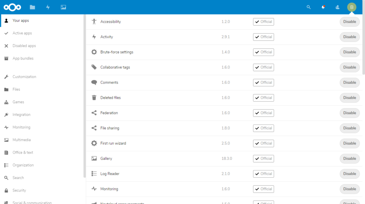Screen dimensions: 365x204
Task: Click the search magnifier in top bar
Action: click(x=309, y=7)
